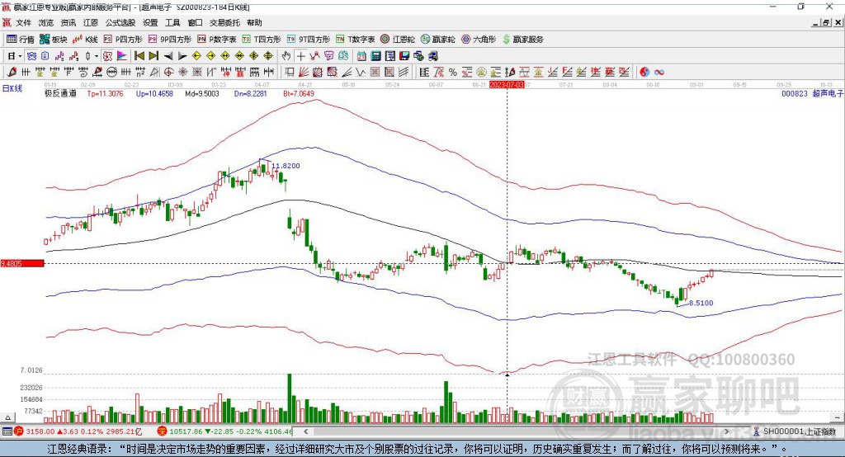Screen dimensions: 845x457
Task: Expand the candlestick chart type dropdown arrow
Action: [97, 56]
